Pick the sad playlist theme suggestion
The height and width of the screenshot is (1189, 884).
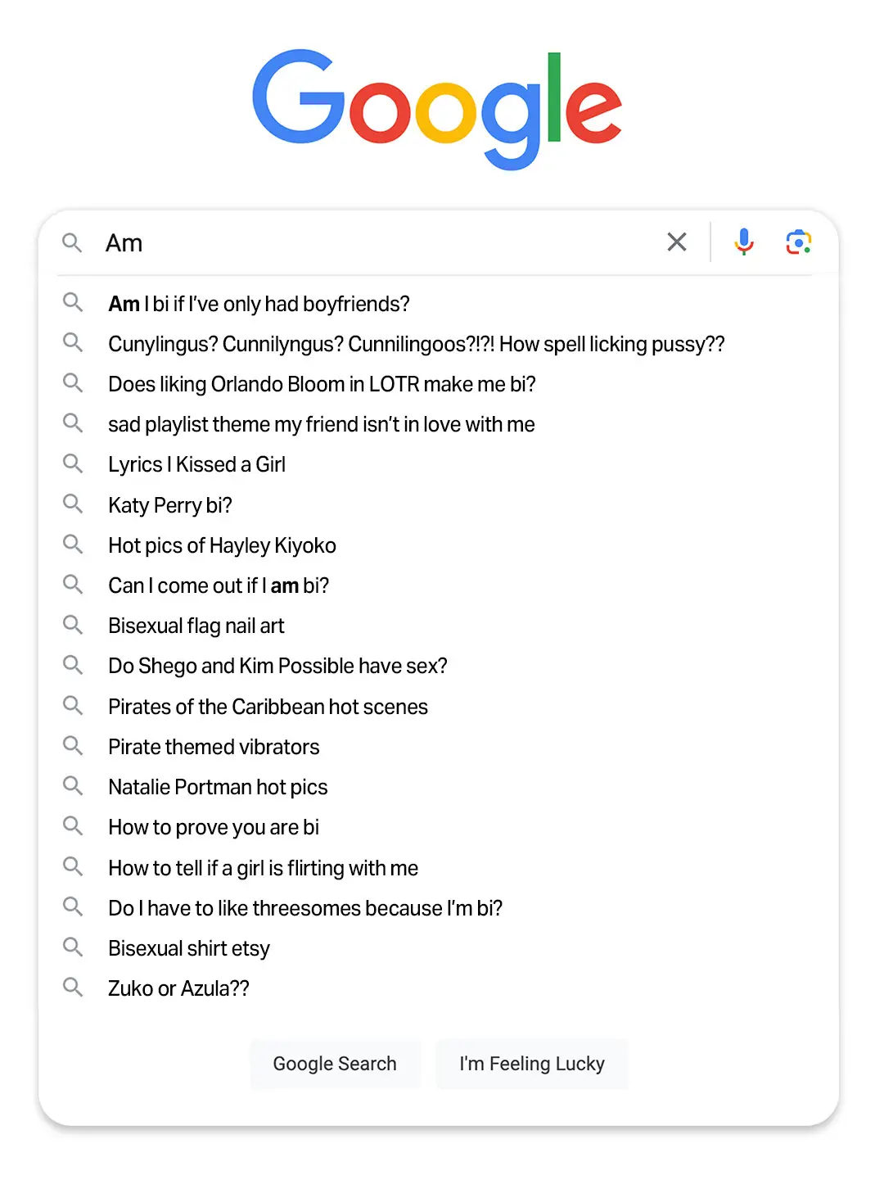click(321, 424)
